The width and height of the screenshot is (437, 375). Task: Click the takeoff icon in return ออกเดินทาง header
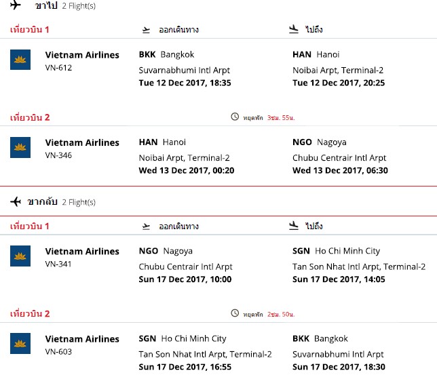(x=146, y=226)
